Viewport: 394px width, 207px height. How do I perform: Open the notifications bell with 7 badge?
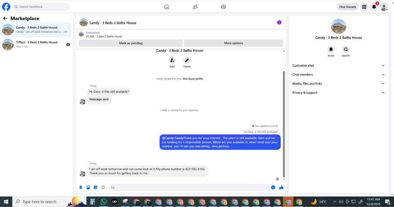pyautogui.click(x=374, y=7)
